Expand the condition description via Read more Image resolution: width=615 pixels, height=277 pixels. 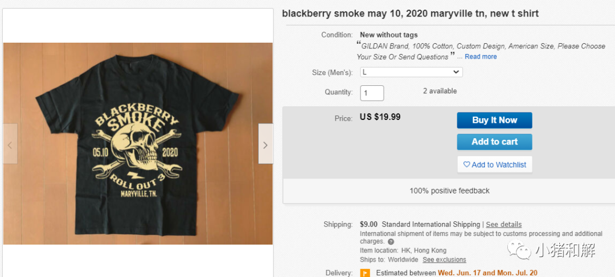[x=481, y=57]
